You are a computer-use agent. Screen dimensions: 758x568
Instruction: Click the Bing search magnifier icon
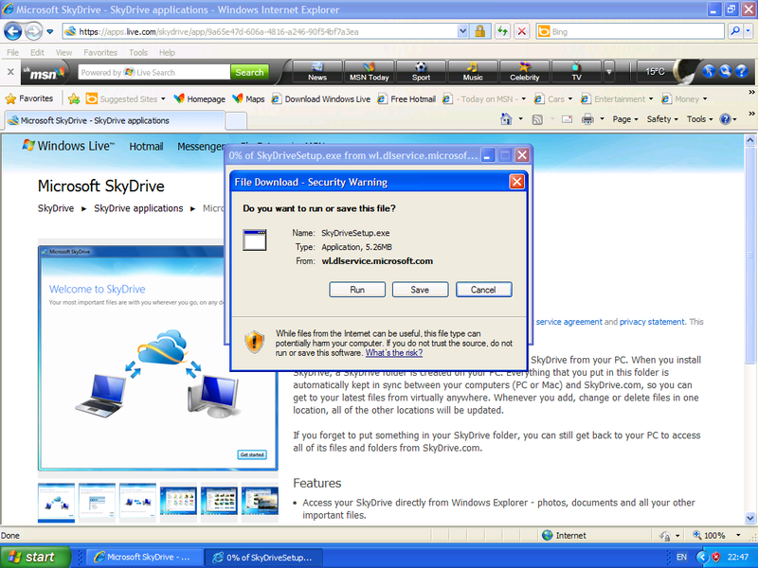[x=735, y=32]
